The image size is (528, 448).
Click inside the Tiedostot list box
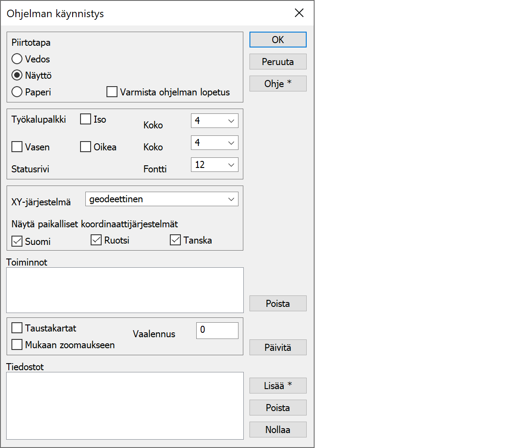coord(125,406)
